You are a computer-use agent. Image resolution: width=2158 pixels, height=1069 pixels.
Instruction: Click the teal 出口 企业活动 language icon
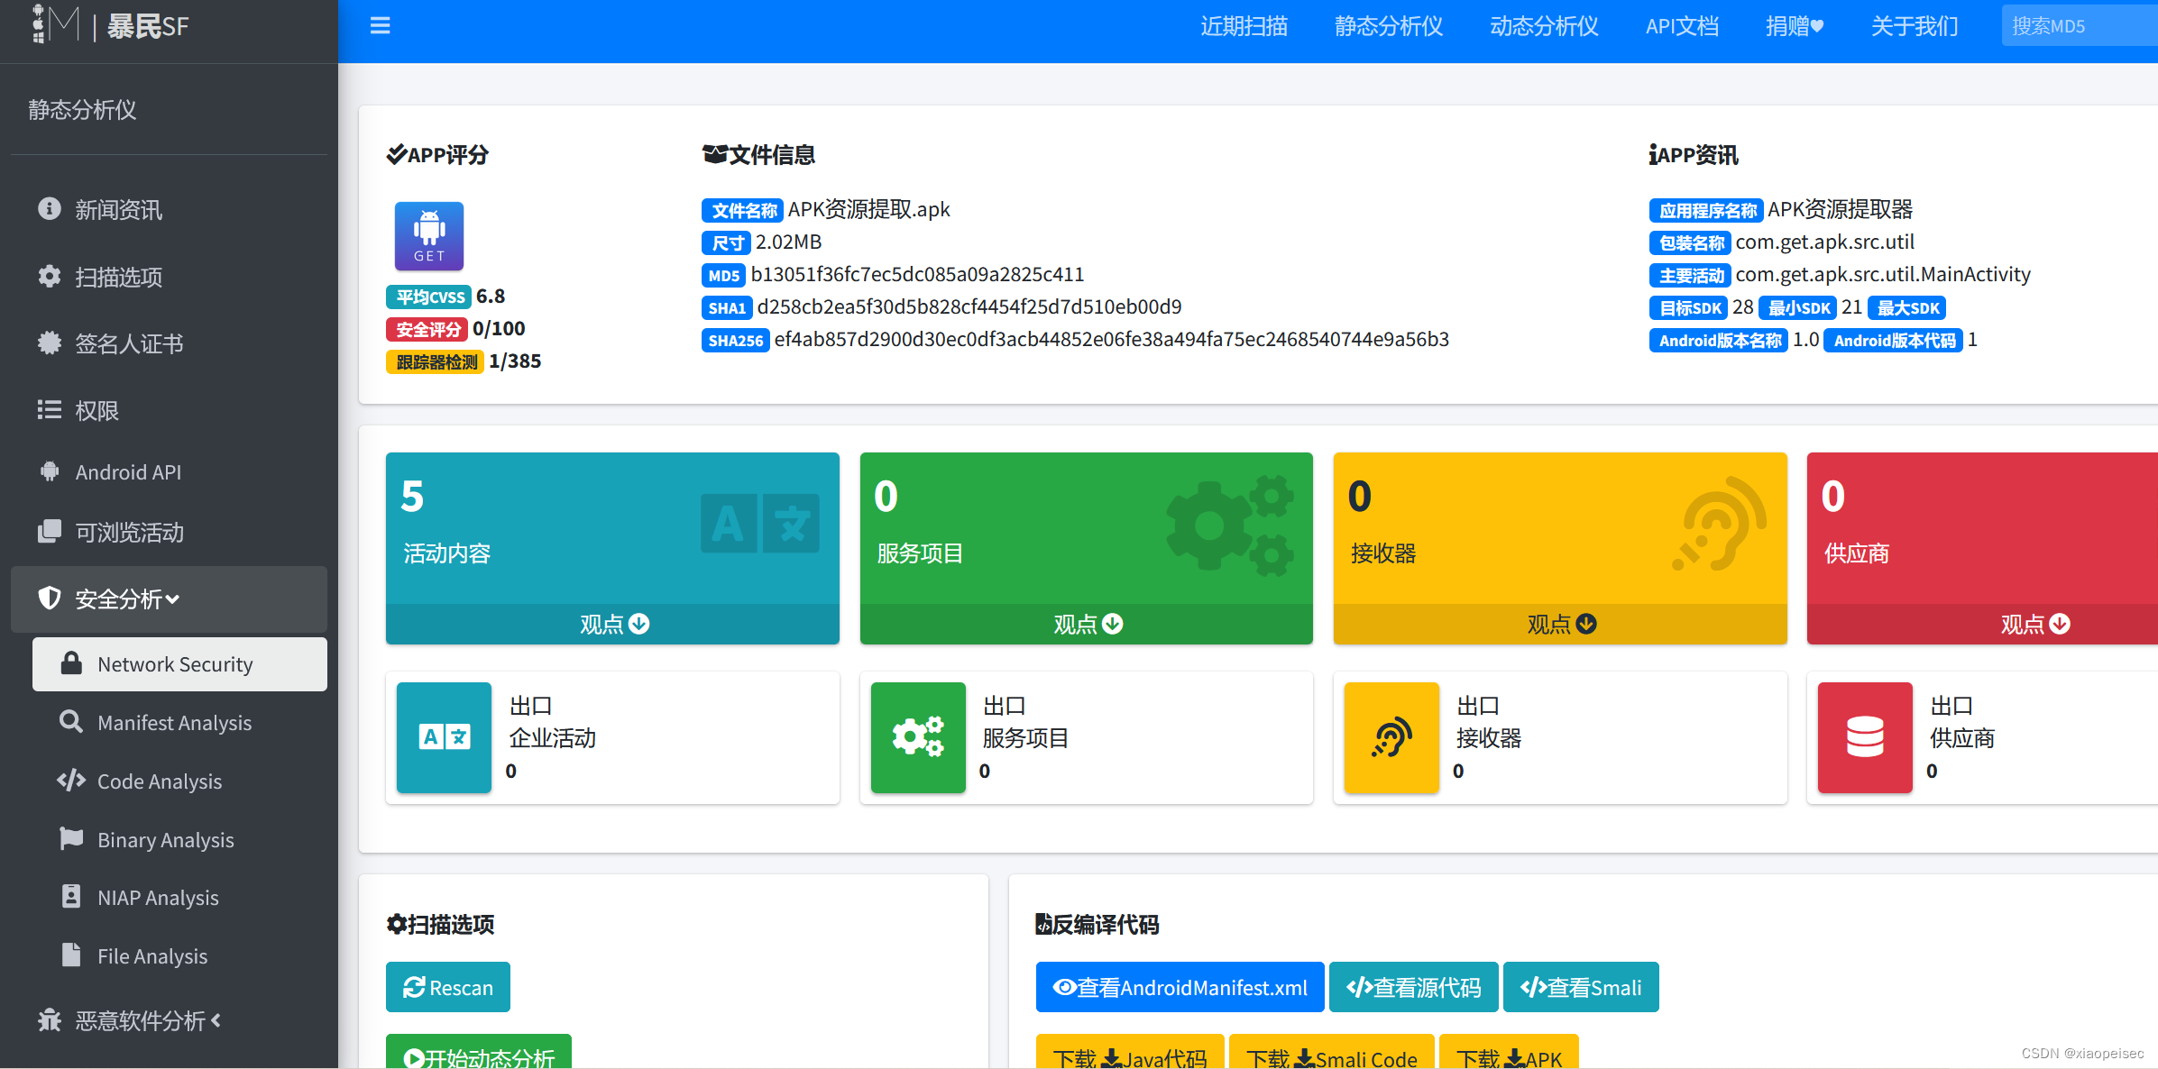coord(444,737)
